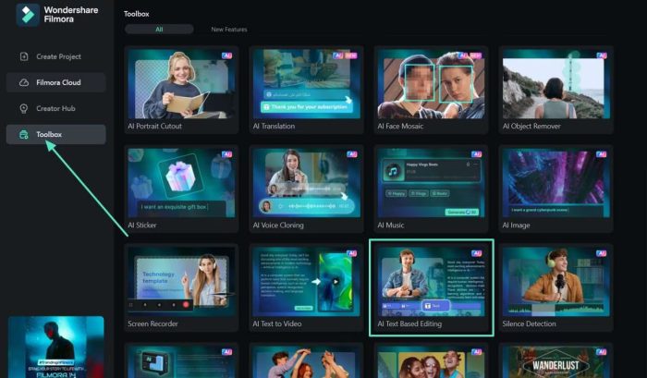The image size is (647, 378).
Task: Click the Create Project icon in sidebar
Action: (24, 56)
